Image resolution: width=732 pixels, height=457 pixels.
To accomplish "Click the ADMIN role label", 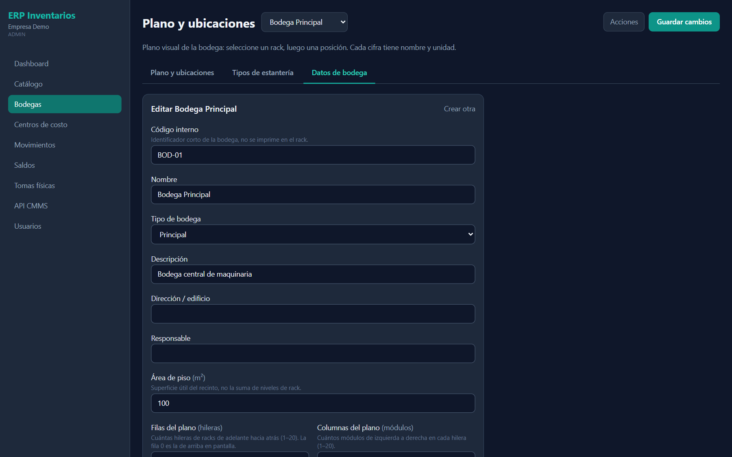I will tap(17, 35).
